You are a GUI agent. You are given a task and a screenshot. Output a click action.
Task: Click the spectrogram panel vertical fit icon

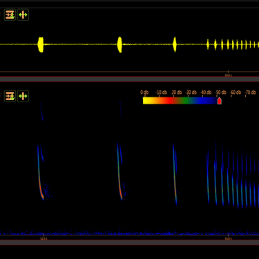(x=10, y=96)
